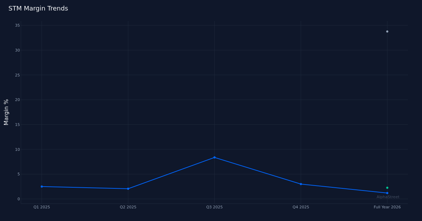Select the Q4 2025 data point
The width and height of the screenshot is (422, 221).
[301, 183]
